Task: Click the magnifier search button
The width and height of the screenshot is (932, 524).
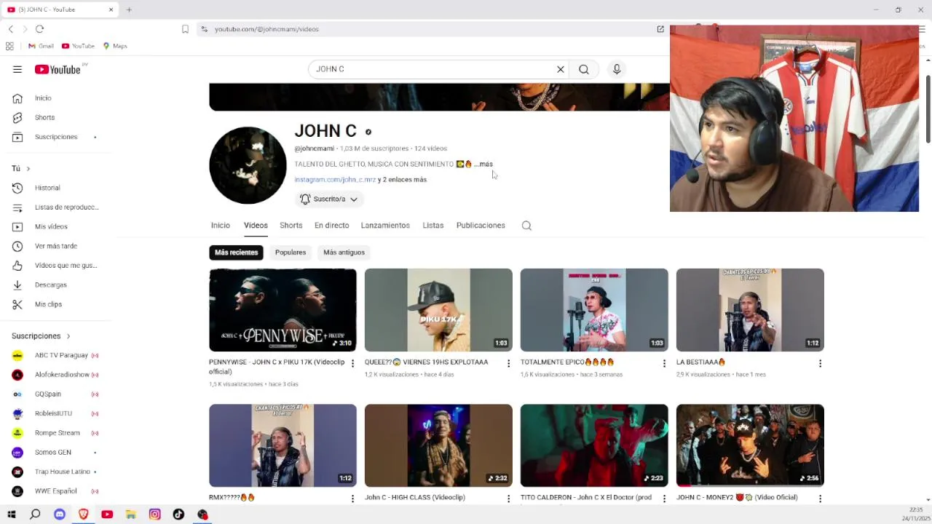Action: coord(584,69)
